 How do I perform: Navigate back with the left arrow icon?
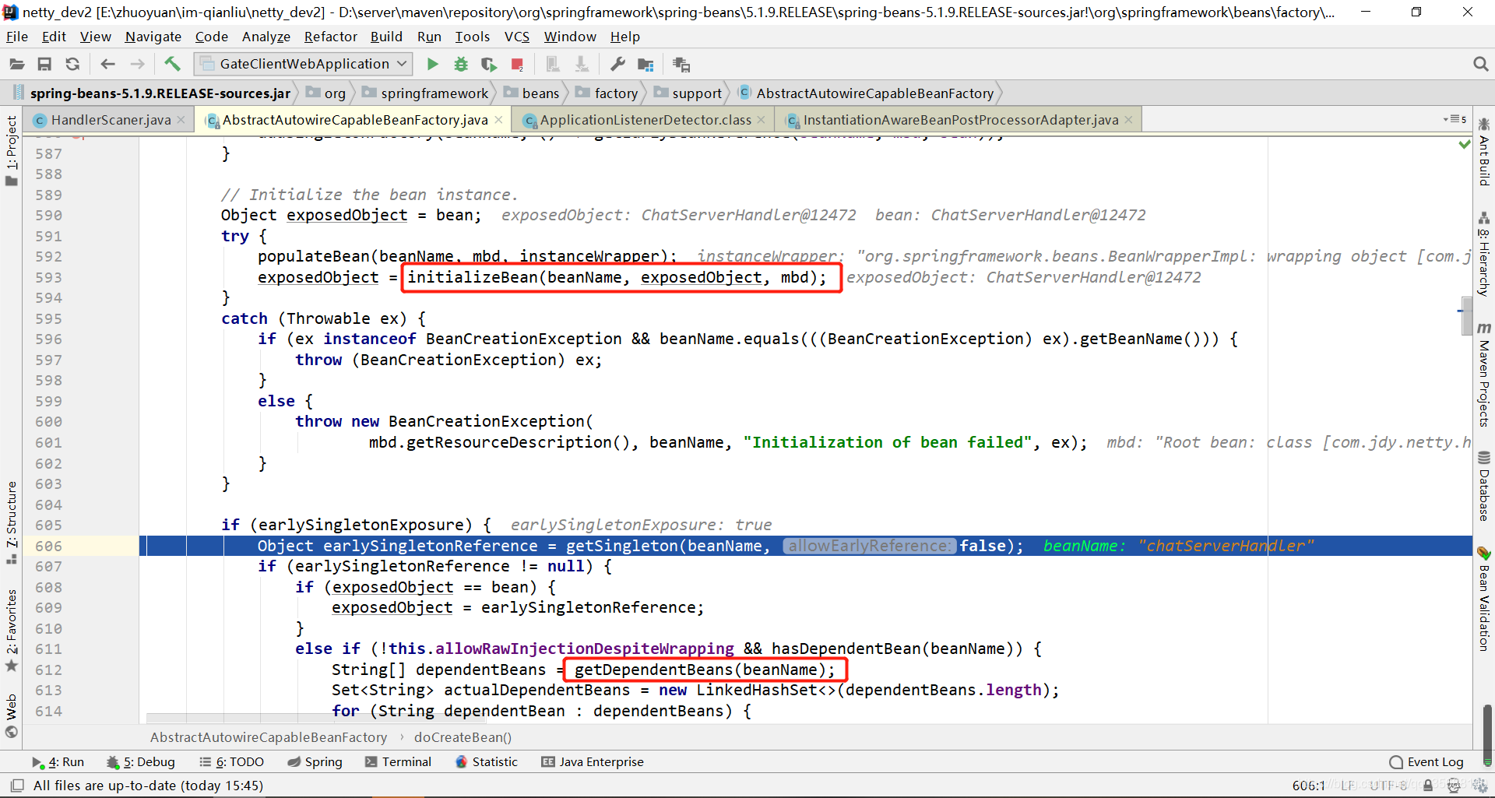pyautogui.click(x=108, y=65)
